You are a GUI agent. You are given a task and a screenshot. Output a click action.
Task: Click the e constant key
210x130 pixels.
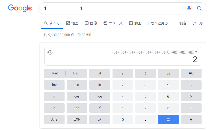click(x=54, y=108)
